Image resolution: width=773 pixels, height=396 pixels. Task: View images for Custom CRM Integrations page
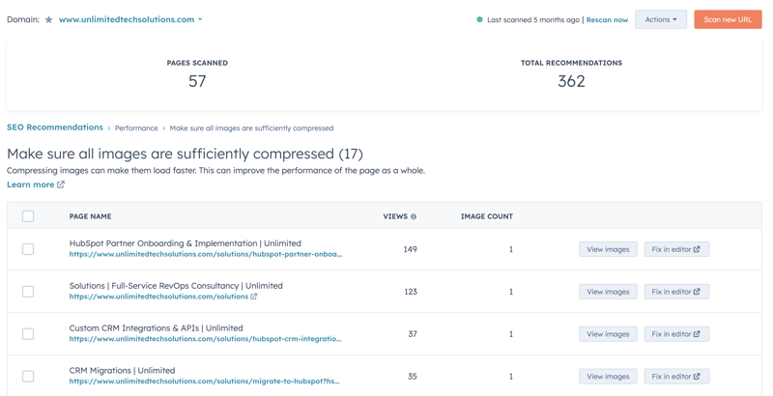coord(608,334)
